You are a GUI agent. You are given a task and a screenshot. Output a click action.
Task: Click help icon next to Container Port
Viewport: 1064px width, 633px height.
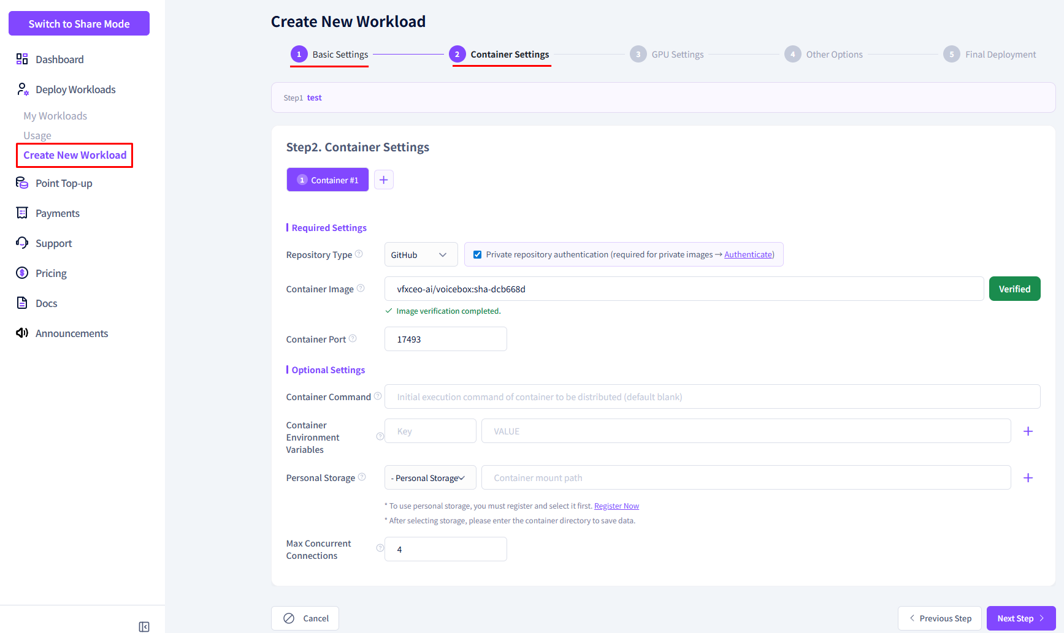pos(353,338)
